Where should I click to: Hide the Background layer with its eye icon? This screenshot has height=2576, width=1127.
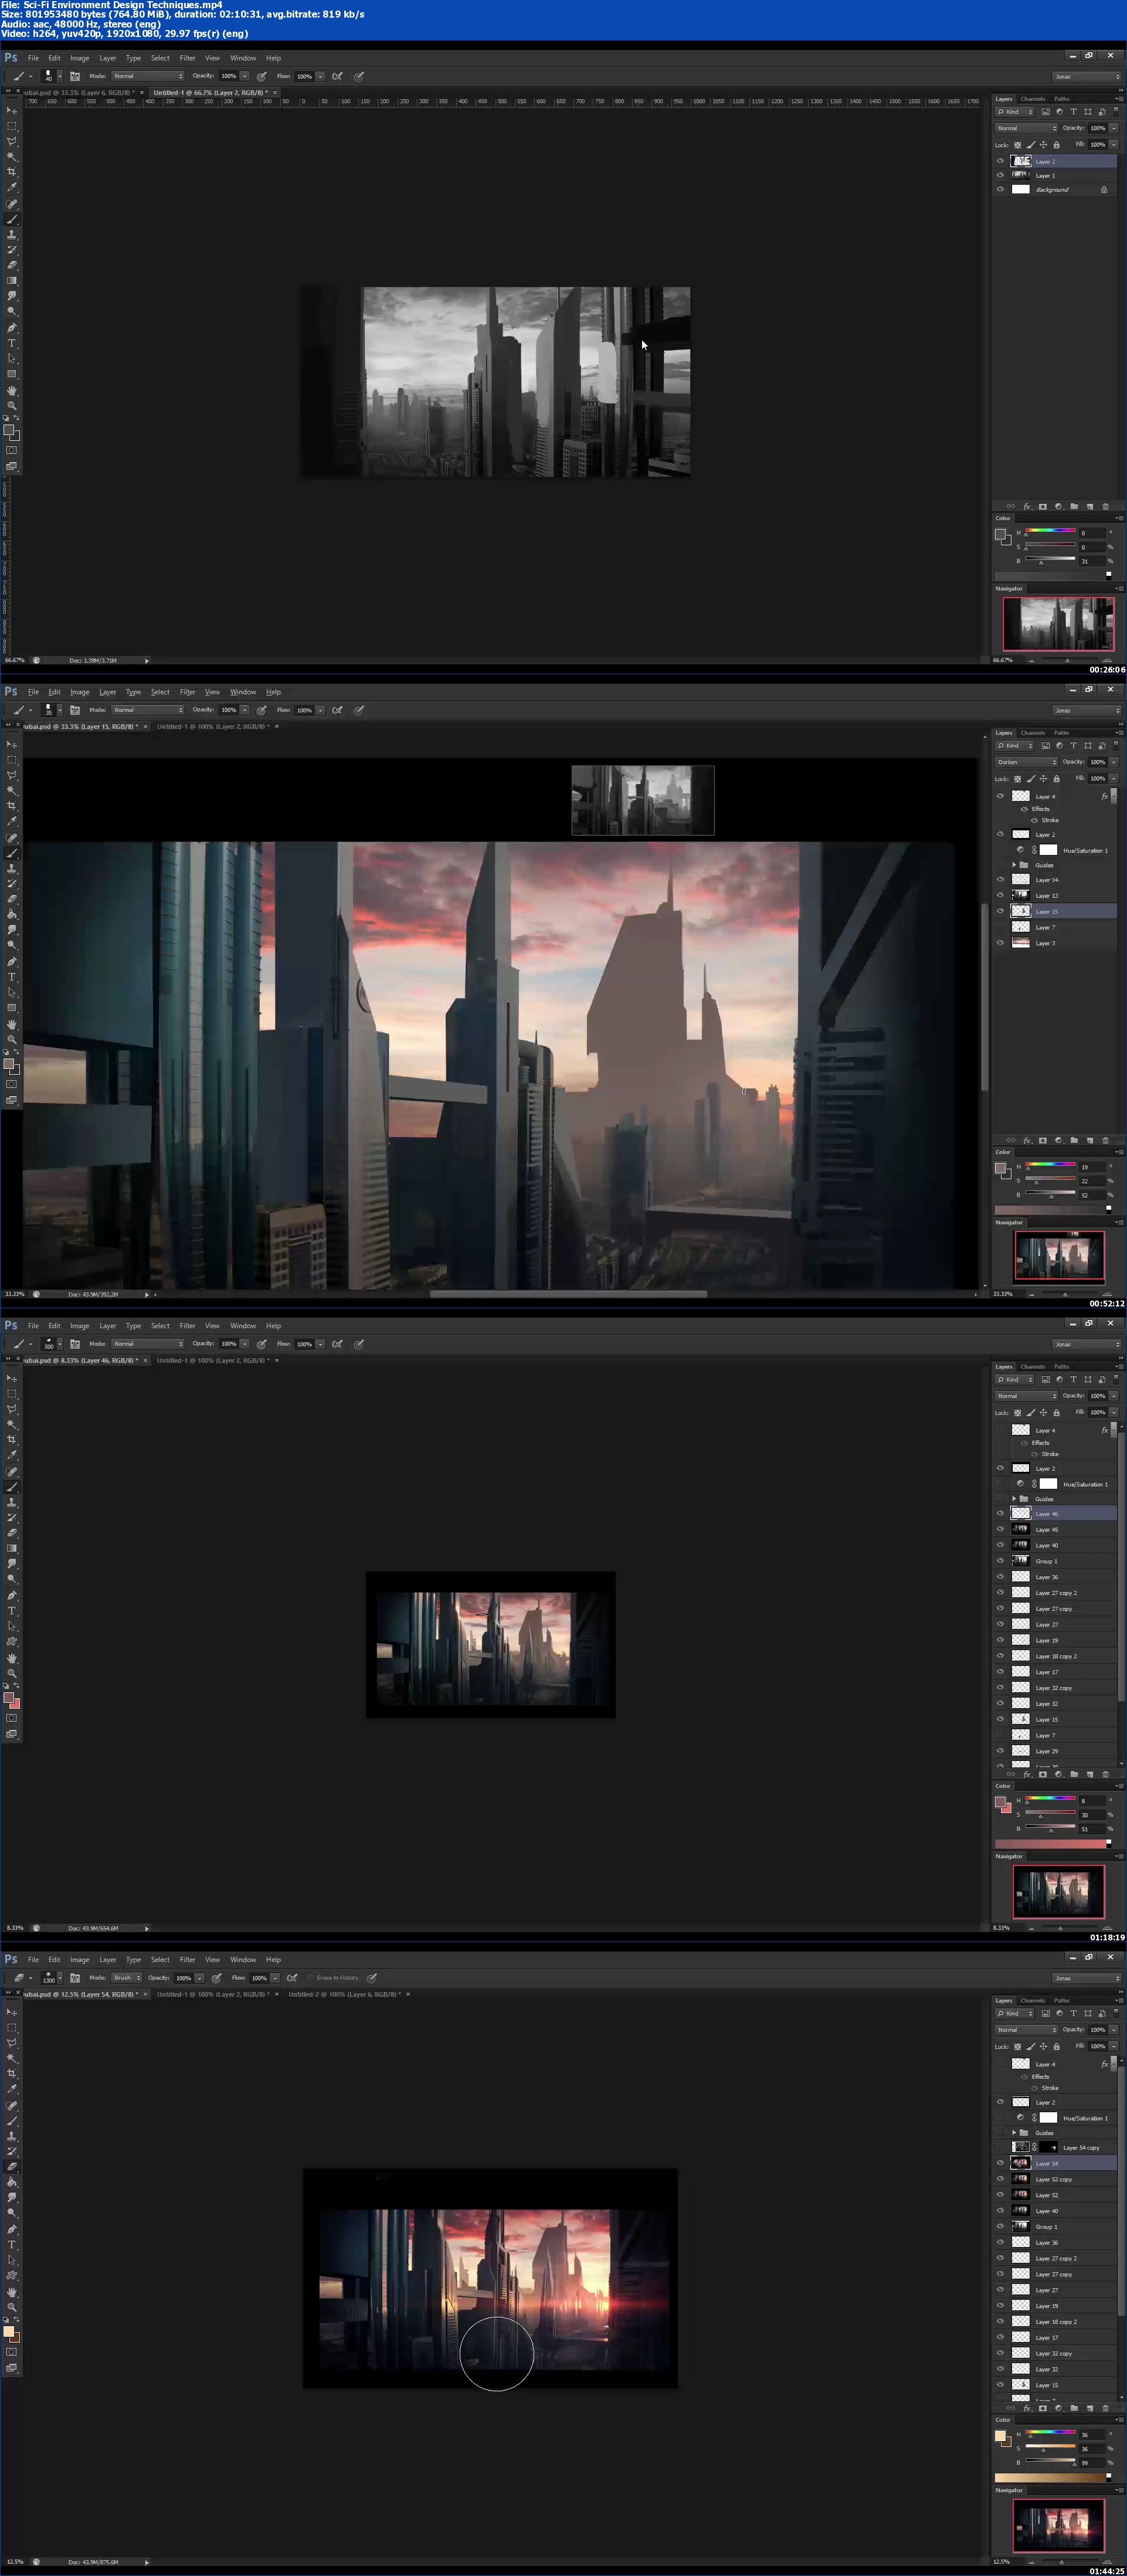pos(1000,189)
